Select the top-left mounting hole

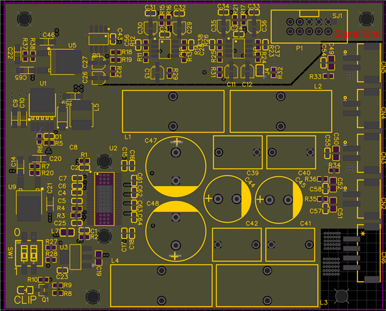(x=24, y=19)
